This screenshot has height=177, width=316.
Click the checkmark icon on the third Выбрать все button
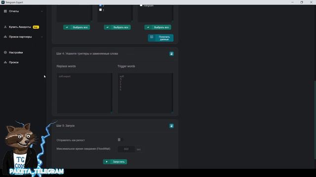148,28
